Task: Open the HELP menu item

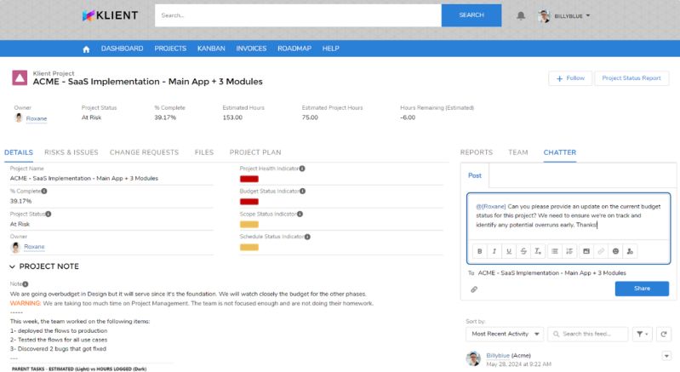Action: point(330,49)
